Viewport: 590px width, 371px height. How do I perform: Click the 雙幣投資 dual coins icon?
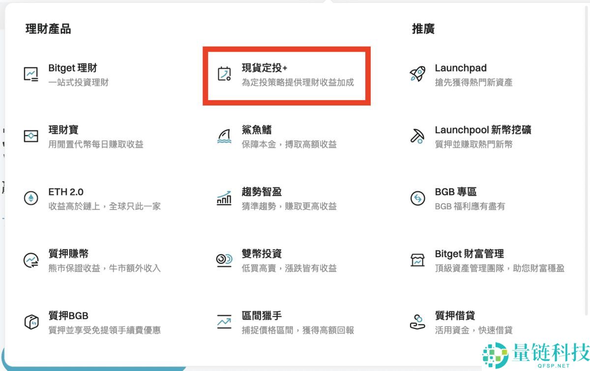(224, 260)
